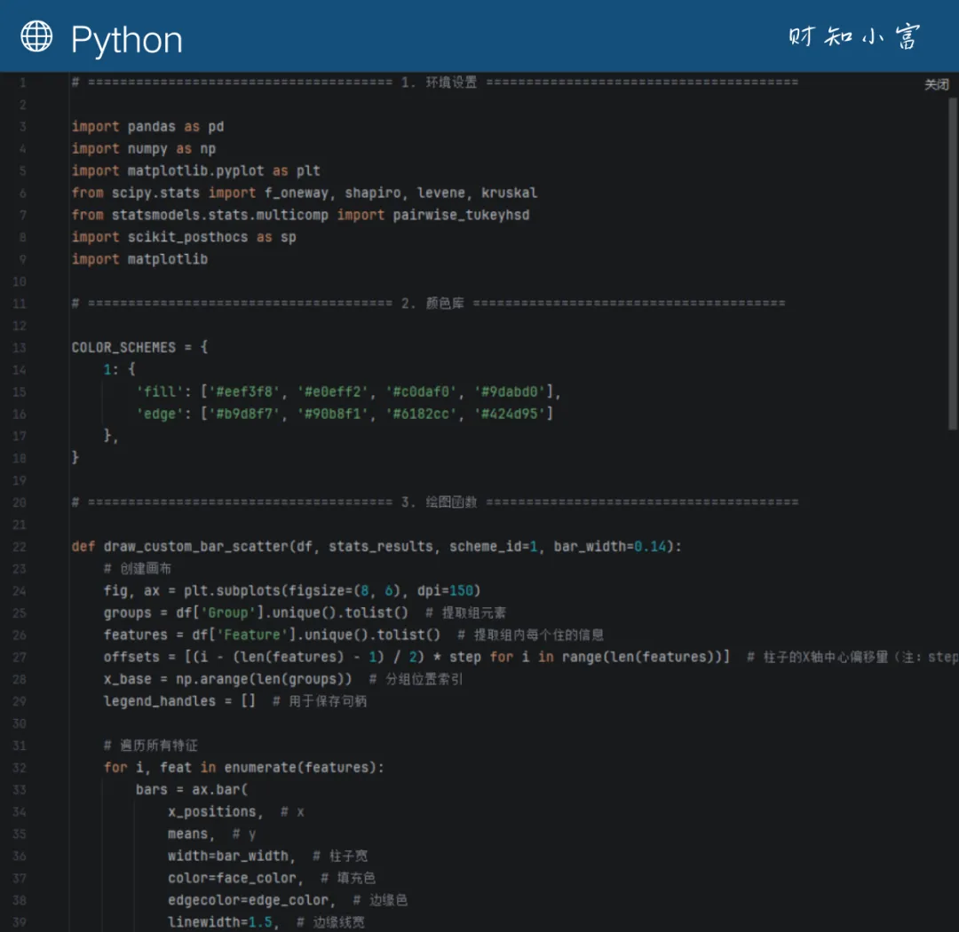Click the 'Python' header title
Image resolution: width=959 pixels, height=932 pixels.
point(127,40)
